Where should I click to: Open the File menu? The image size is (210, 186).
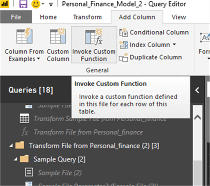pyautogui.click(x=16, y=17)
